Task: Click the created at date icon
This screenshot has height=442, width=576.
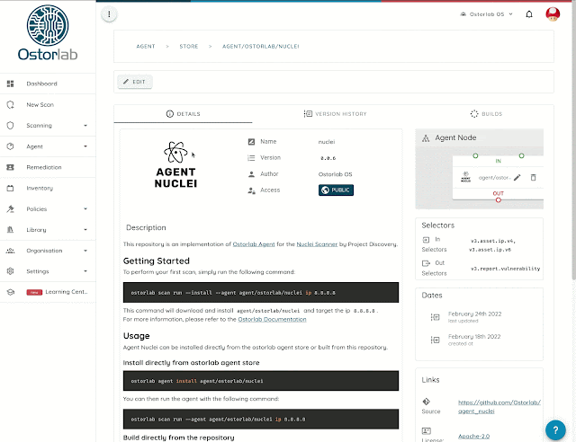Action: [x=436, y=340]
